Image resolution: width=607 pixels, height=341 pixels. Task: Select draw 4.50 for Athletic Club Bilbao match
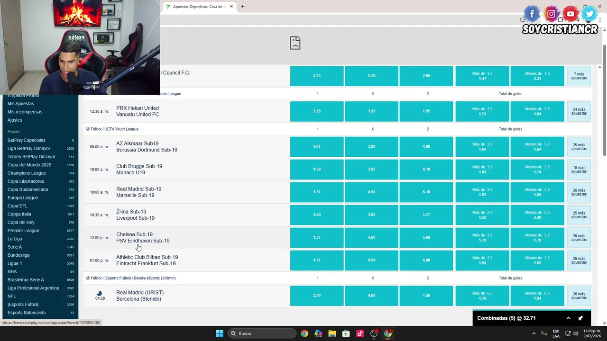[x=371, y=260]
